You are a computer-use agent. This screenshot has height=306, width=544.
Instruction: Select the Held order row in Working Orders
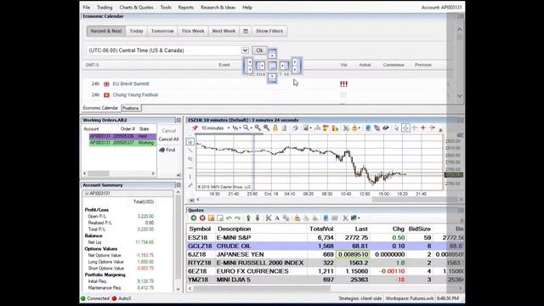coord(122,136)
